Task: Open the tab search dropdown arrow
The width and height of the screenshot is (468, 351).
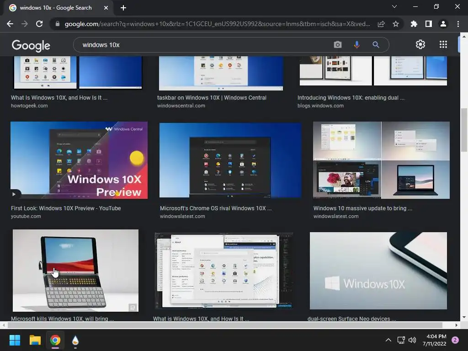Action: tap(394, 6)
